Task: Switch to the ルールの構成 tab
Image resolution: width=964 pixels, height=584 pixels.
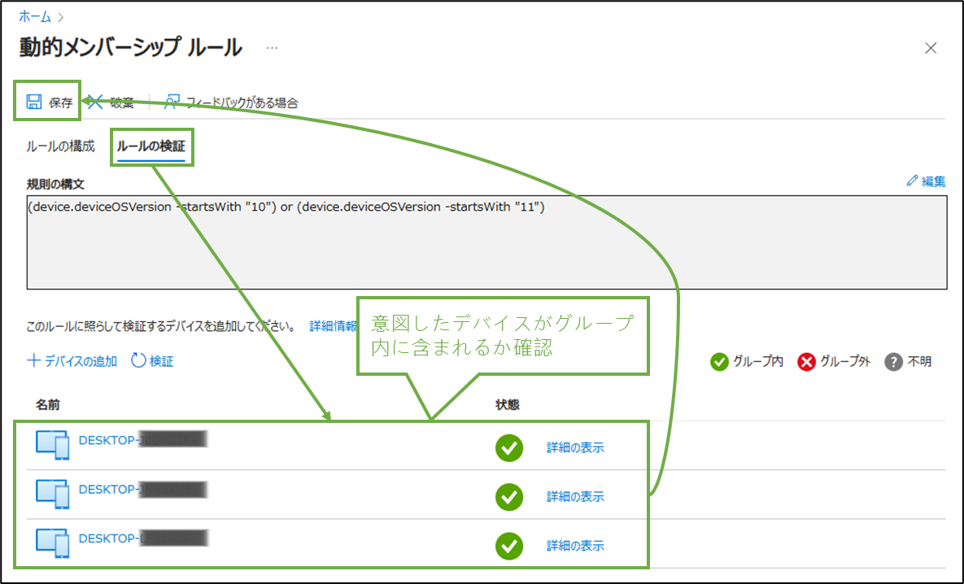Action: click(60, 146)
